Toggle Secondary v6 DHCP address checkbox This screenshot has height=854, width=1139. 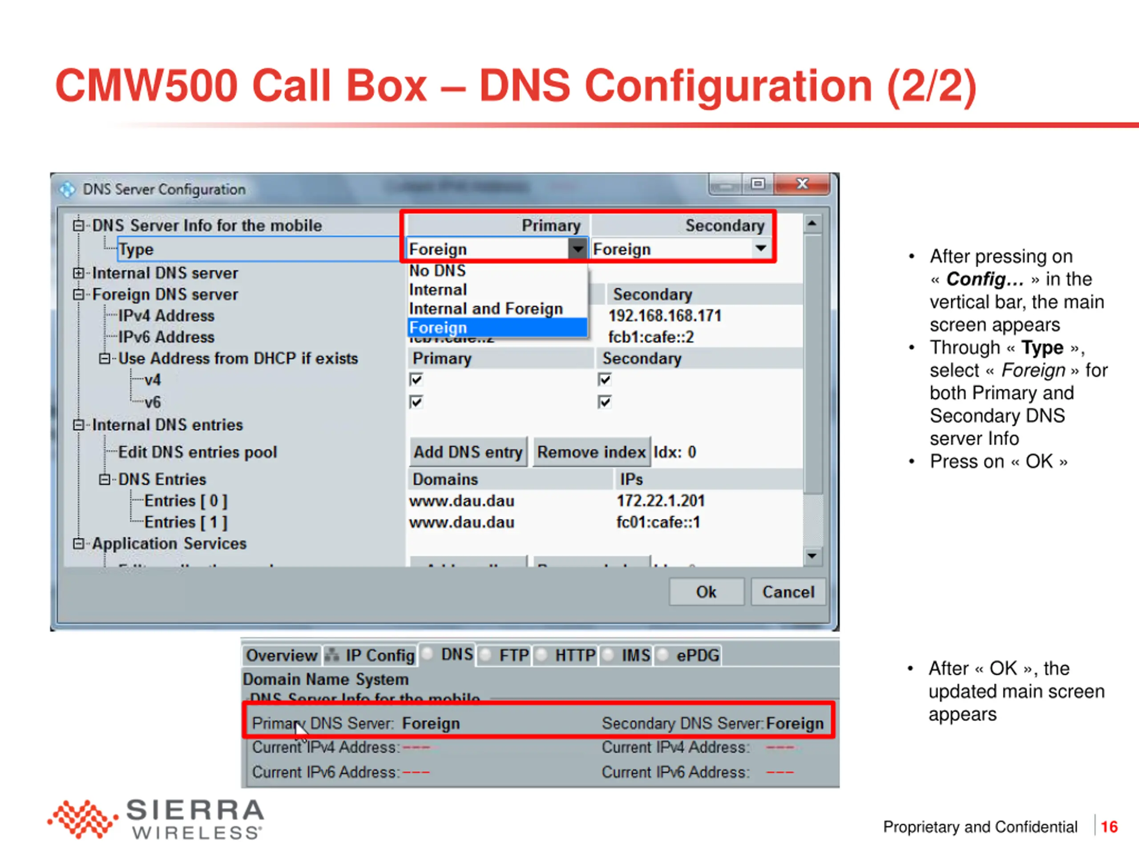coord(605,402)
